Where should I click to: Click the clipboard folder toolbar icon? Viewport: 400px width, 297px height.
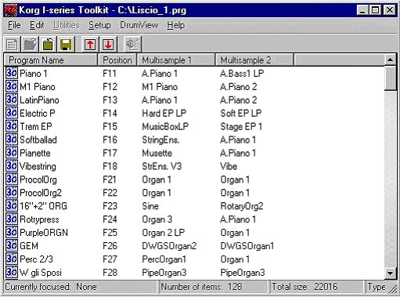pos(48,44)
